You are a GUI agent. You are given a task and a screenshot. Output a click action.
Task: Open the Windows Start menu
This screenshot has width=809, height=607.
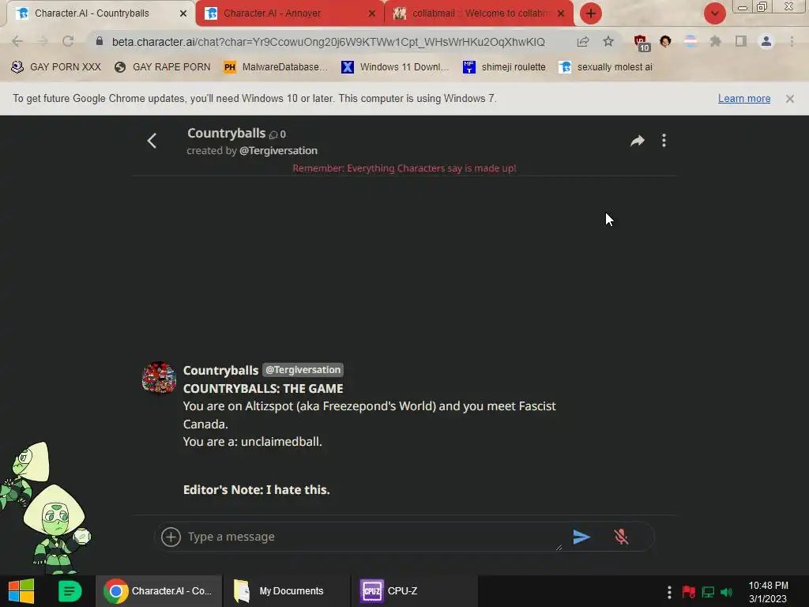(x=21, y=591)
